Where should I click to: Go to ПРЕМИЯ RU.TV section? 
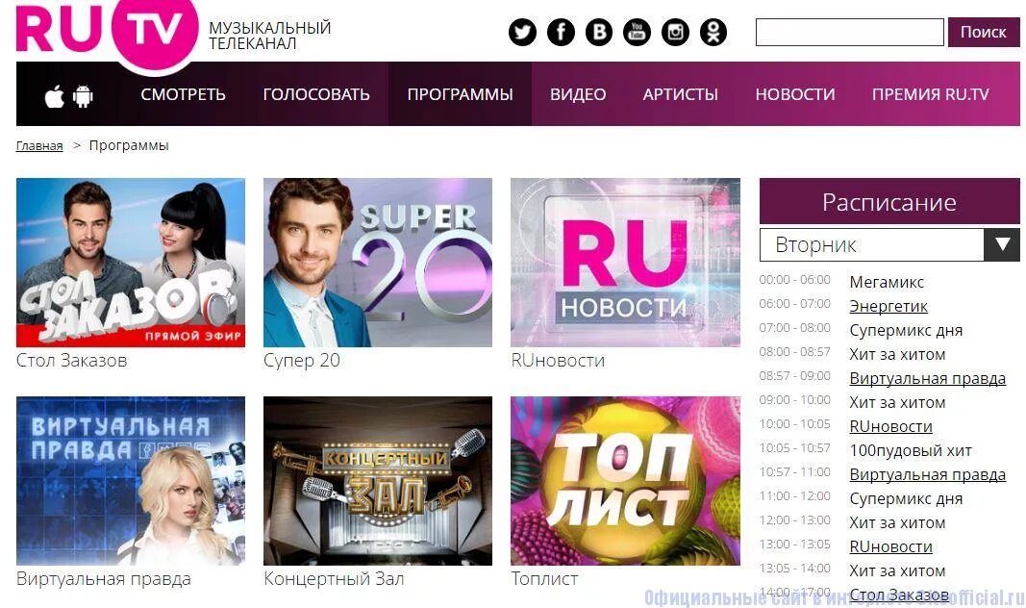click(930, 94)
